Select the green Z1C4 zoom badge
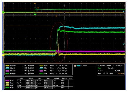 tap(41, 73)
